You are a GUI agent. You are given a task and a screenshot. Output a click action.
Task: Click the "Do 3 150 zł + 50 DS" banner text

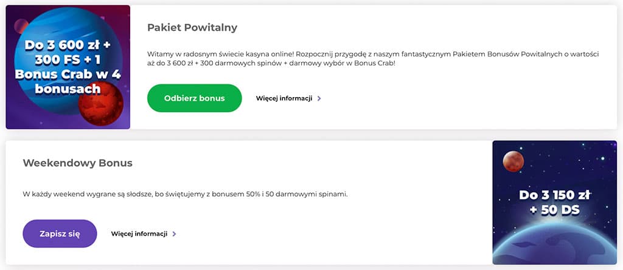pyautogui.click(x=554, y=203)
